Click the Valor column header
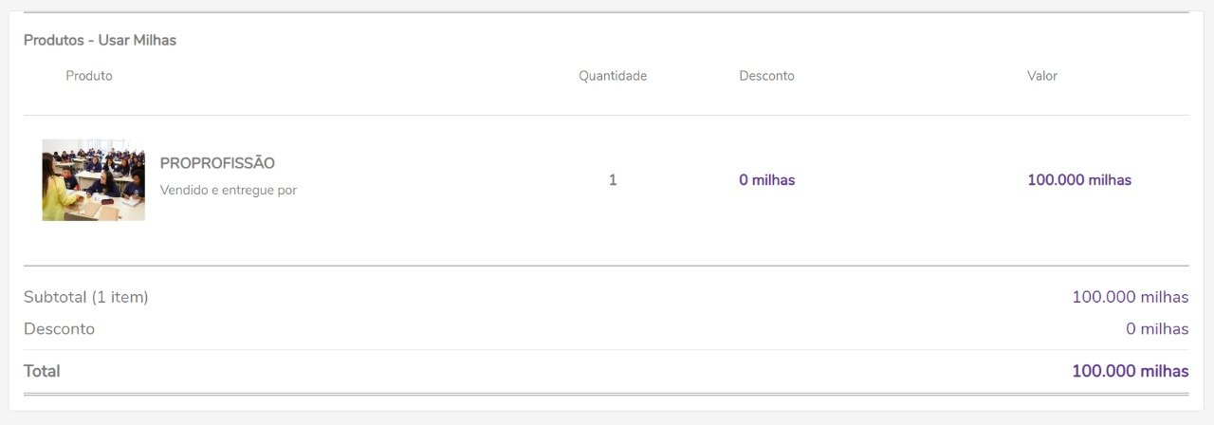Screen dimensions: 1214x425 click(1042, 76)
